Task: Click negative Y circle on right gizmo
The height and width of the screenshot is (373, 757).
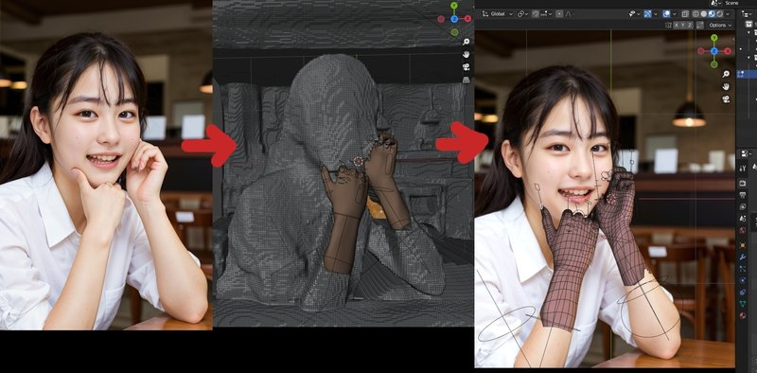Action: coord(714,63)
